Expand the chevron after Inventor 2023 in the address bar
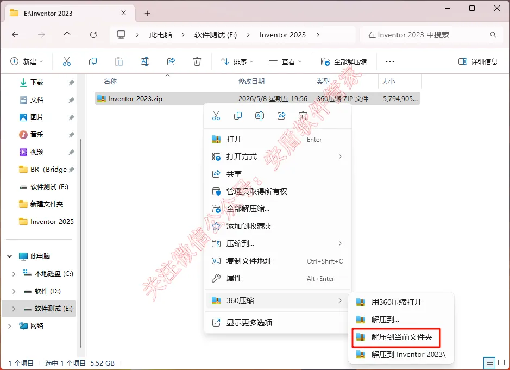 tap(318, 35)
